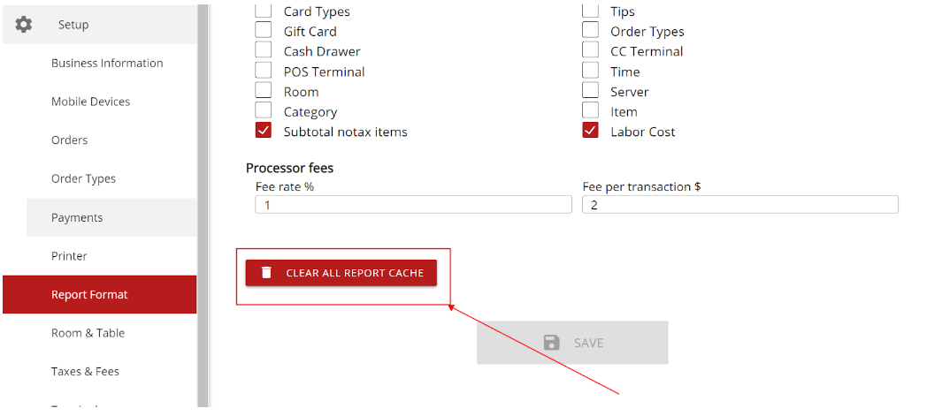Open Business Information in sidebar
The width and height of the screenshot is (927, 416).
coord(107,63)
